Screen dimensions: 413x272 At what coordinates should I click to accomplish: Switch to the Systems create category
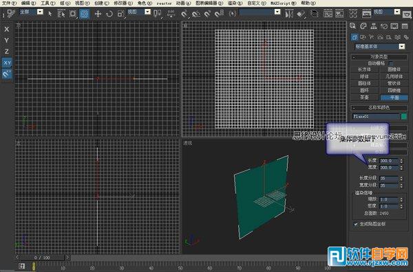point(406,37)
